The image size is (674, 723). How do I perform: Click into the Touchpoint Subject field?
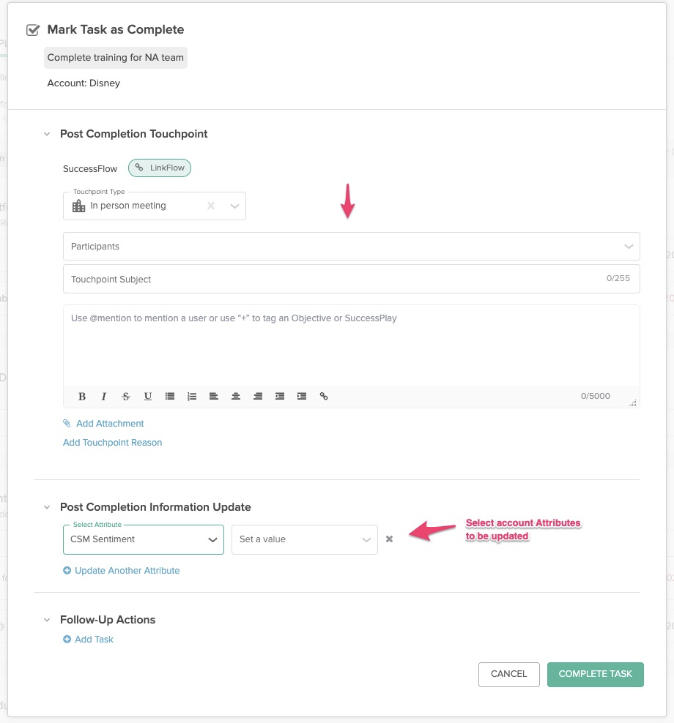click(x=352, y=279)
